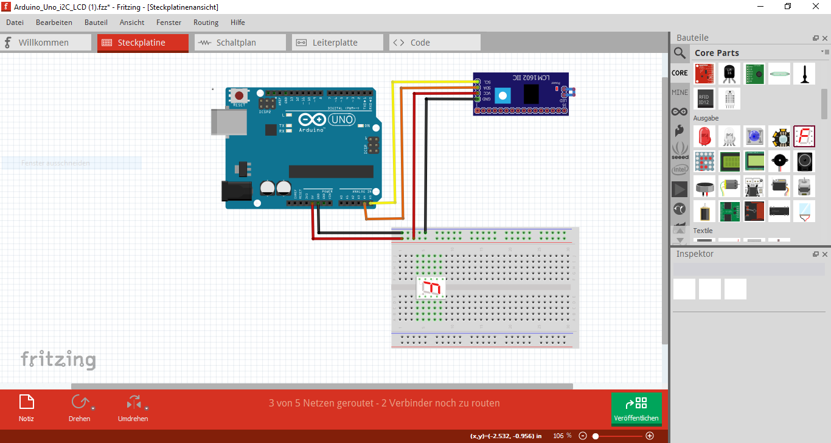Viewport: 831px width, 443px height.
Task: Select the LCM1602 IIC module on canvas
Action: (x=522, y=94)
